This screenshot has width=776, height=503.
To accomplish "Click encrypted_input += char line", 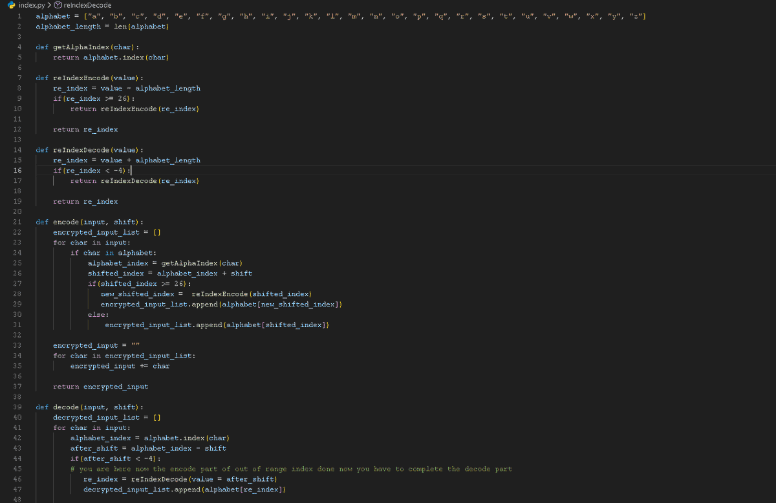I will coord(120,366).
